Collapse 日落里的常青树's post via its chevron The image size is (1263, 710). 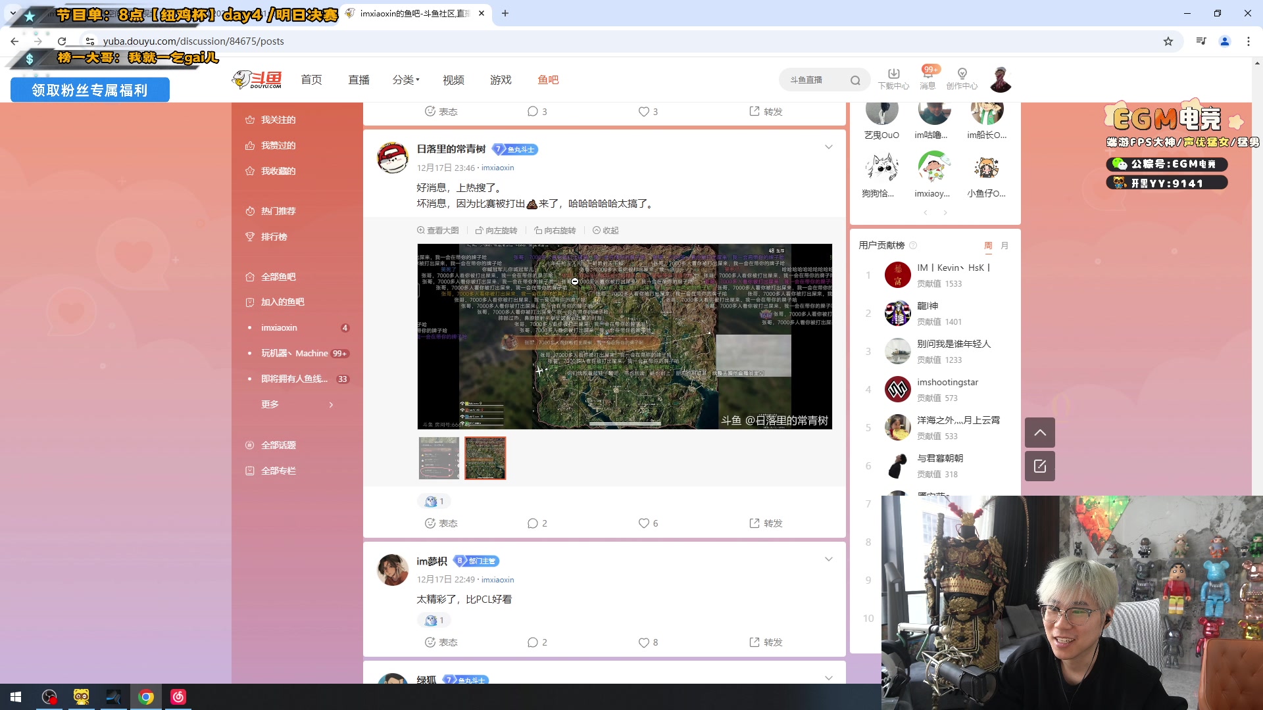(x=828, y=147)
